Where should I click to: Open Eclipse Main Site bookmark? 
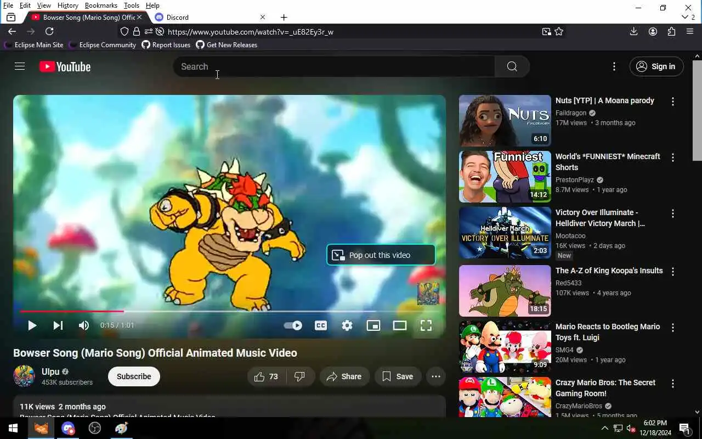[x=34, y=45]
